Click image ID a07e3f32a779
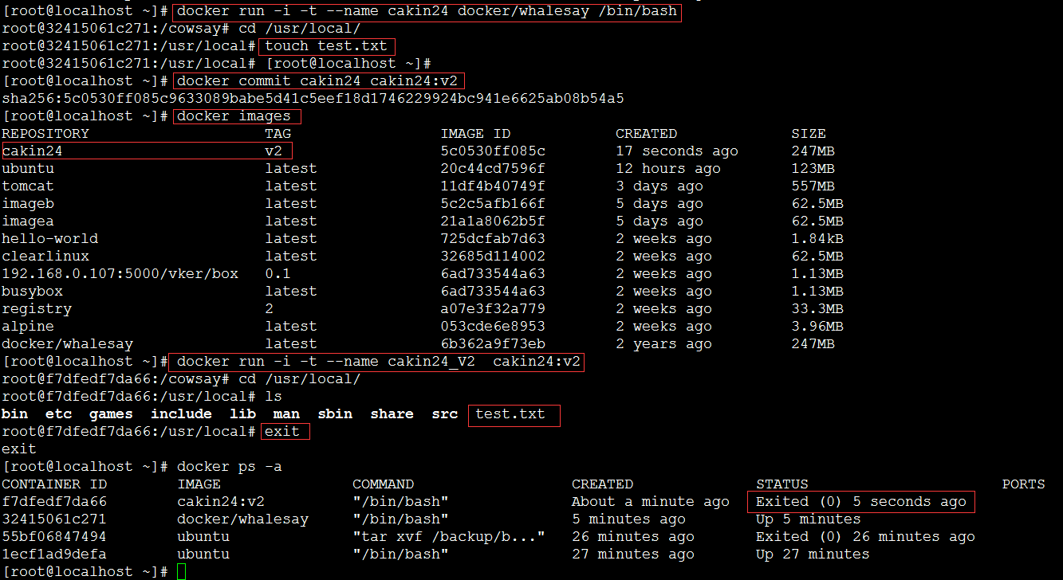 pyautogui.click(x=493, y=309)
